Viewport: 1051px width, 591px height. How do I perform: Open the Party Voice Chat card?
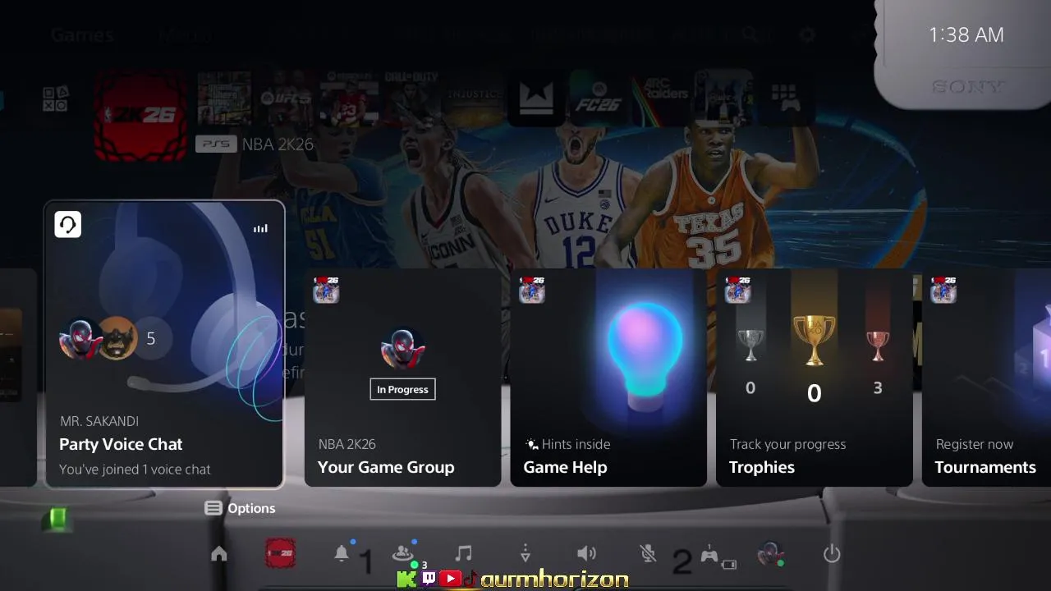coord(164,344)
